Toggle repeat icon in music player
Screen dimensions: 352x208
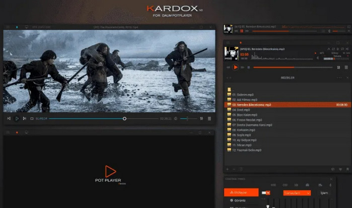(x=342, y=49)
